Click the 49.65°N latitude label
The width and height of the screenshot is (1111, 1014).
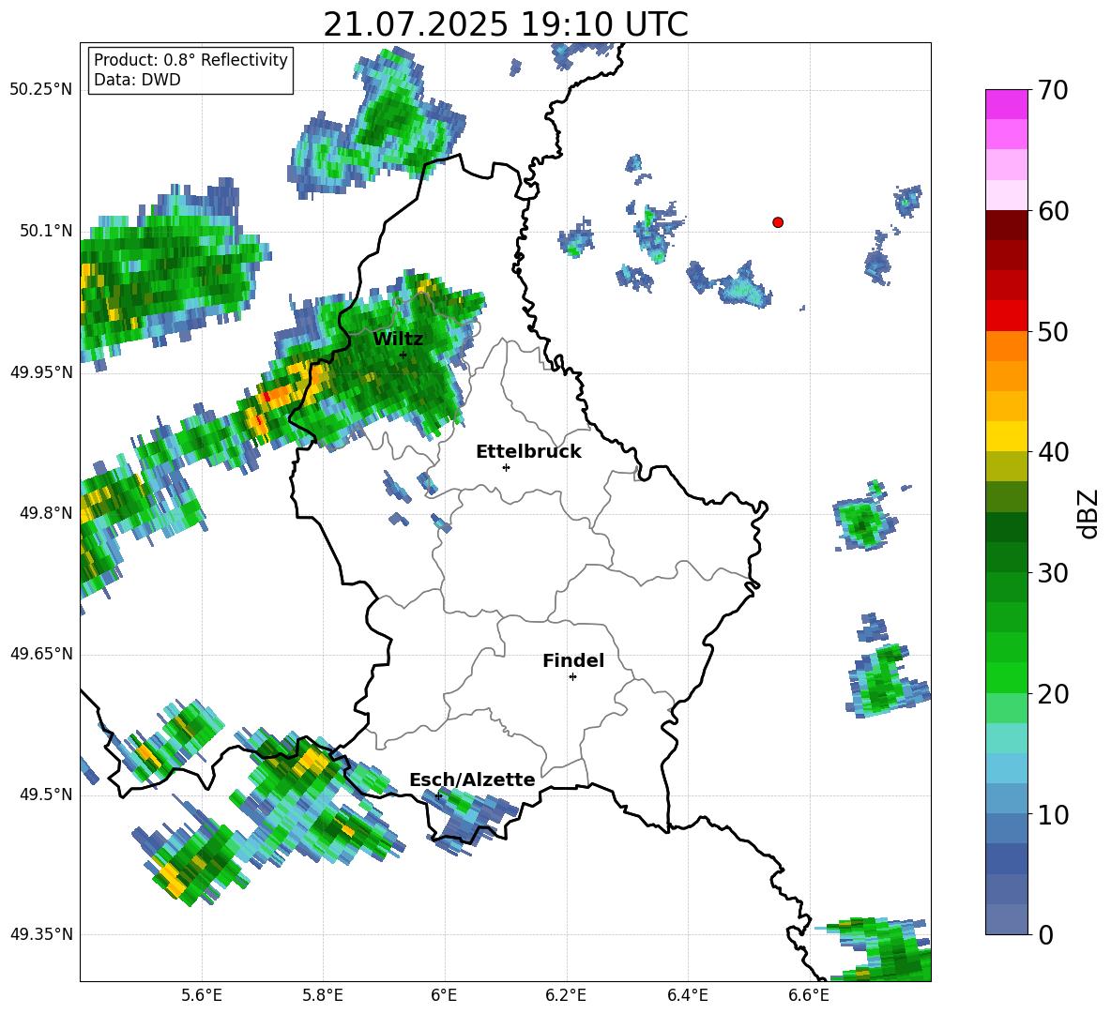pyautogui.click(x=41, y=654)
